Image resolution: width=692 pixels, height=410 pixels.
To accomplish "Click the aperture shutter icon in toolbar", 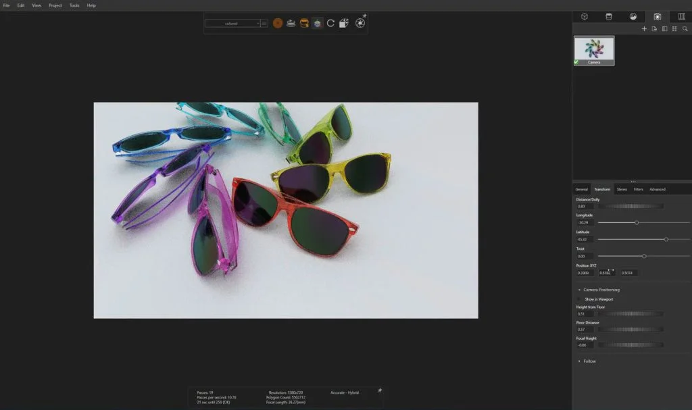I will pos(360,23).
